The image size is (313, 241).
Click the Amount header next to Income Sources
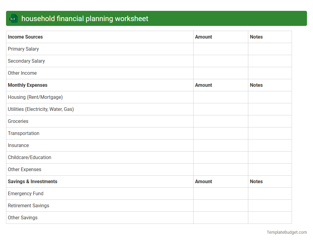click(x=203, y=37)
